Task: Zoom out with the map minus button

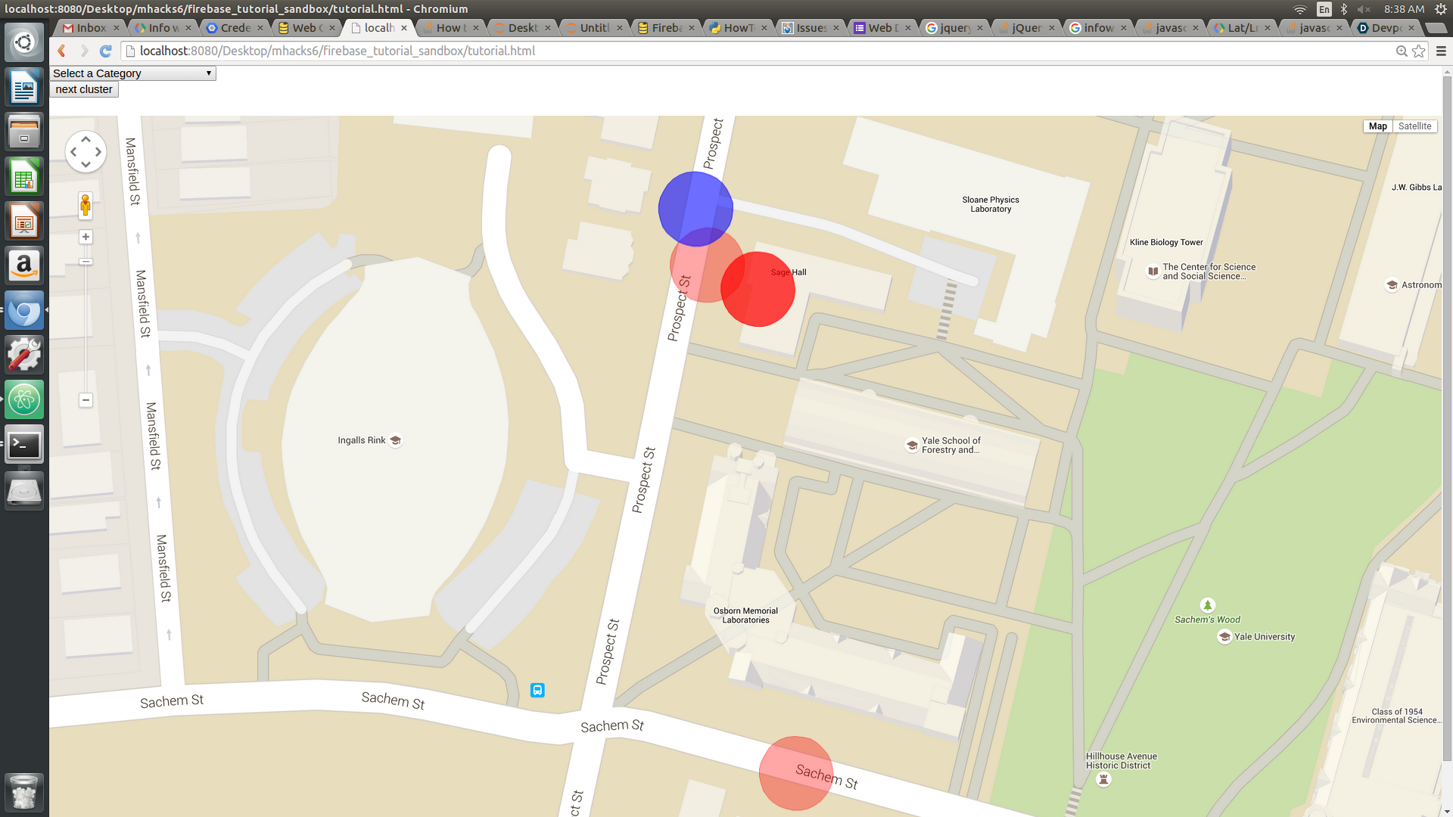Action: pyautogui.click(x=86, y=400)
